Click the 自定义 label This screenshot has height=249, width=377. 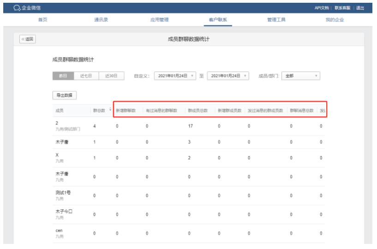pos(142,76)
